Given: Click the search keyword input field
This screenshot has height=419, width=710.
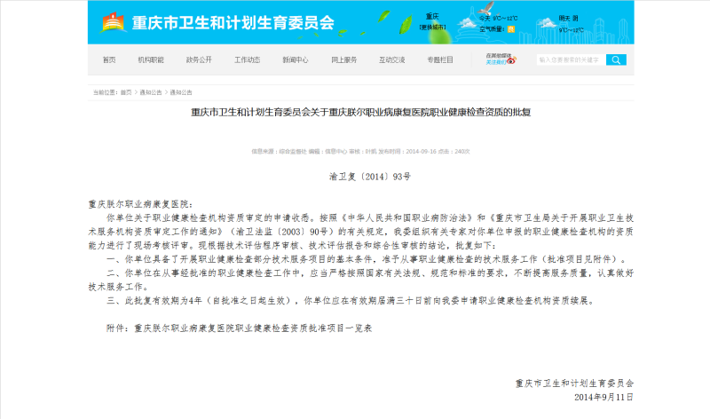Looking at the screenshot, I should click(x=569, y=59).
